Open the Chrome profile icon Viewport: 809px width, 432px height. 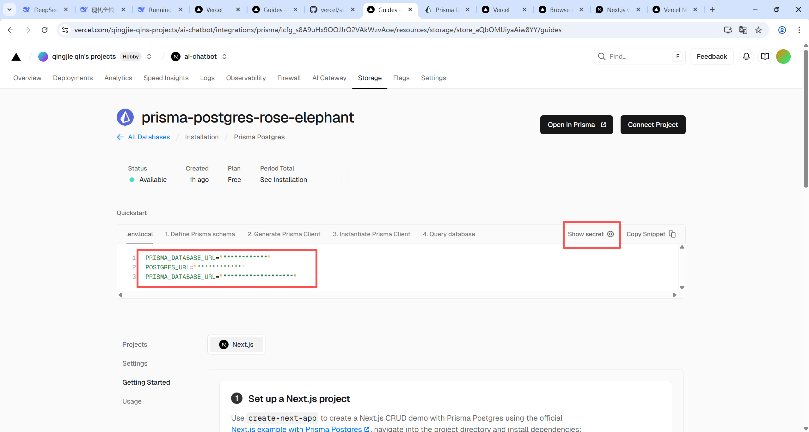782,30
